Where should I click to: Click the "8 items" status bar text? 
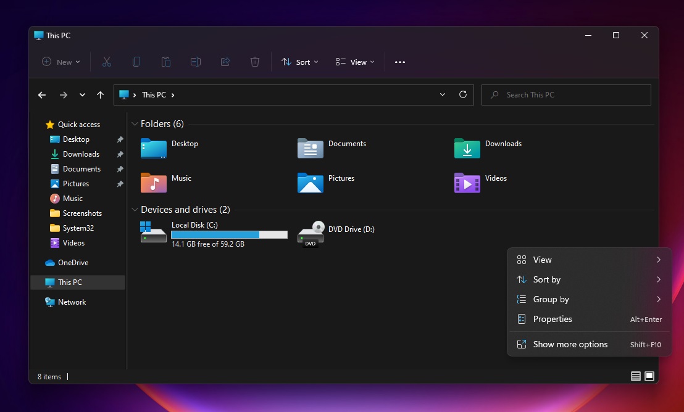point(49,377)
